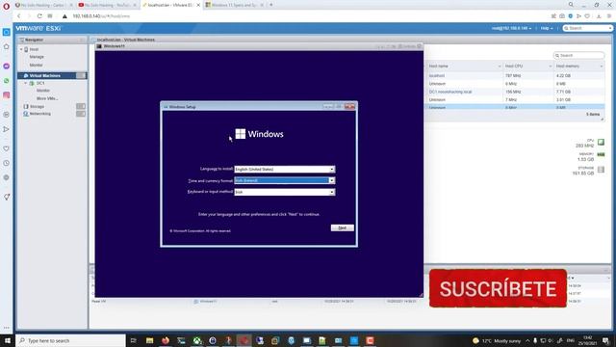Open Firefox from the taskbar

pyautogui.click(x=166, y=340)
